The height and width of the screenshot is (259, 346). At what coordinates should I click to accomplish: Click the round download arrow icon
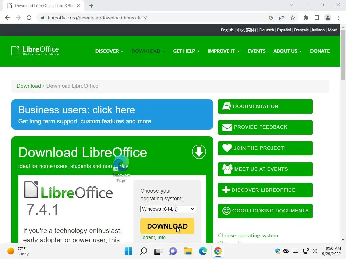199,152
